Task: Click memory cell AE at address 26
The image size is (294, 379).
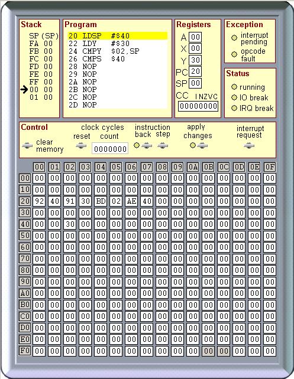Action: click(x=131, y=201)
